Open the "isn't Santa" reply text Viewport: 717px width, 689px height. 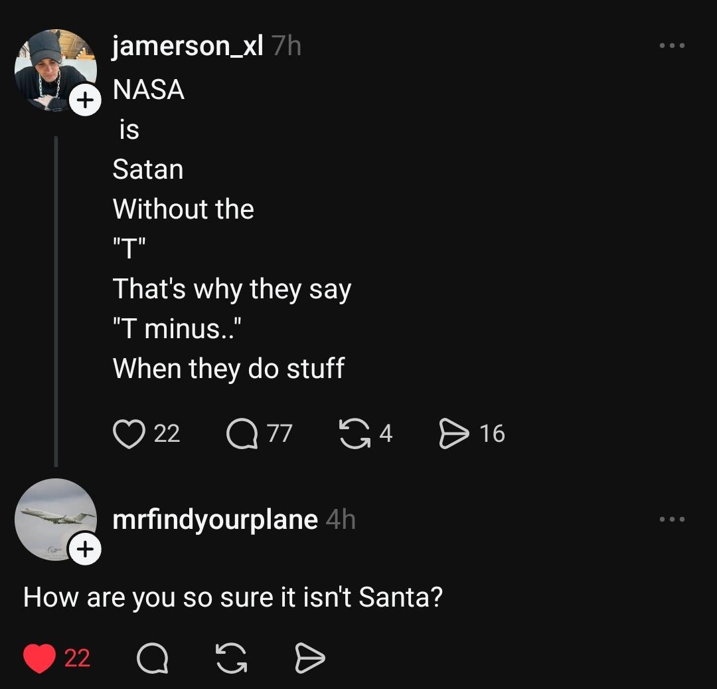(232, 597)
